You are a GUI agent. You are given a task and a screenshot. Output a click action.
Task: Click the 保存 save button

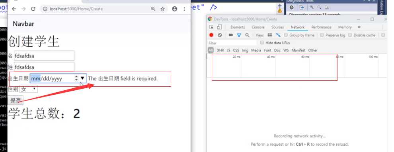point(16,100)
